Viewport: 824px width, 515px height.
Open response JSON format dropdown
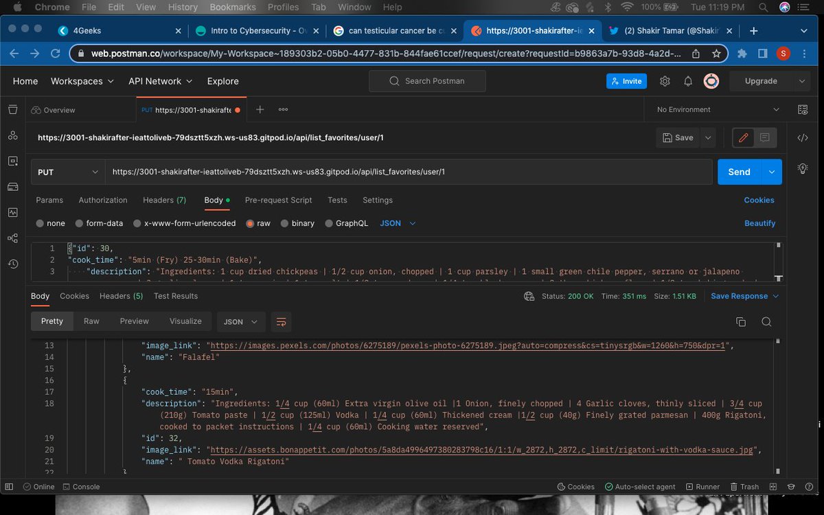pos(241,321)
